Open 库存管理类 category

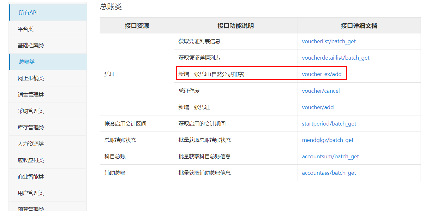31,127
